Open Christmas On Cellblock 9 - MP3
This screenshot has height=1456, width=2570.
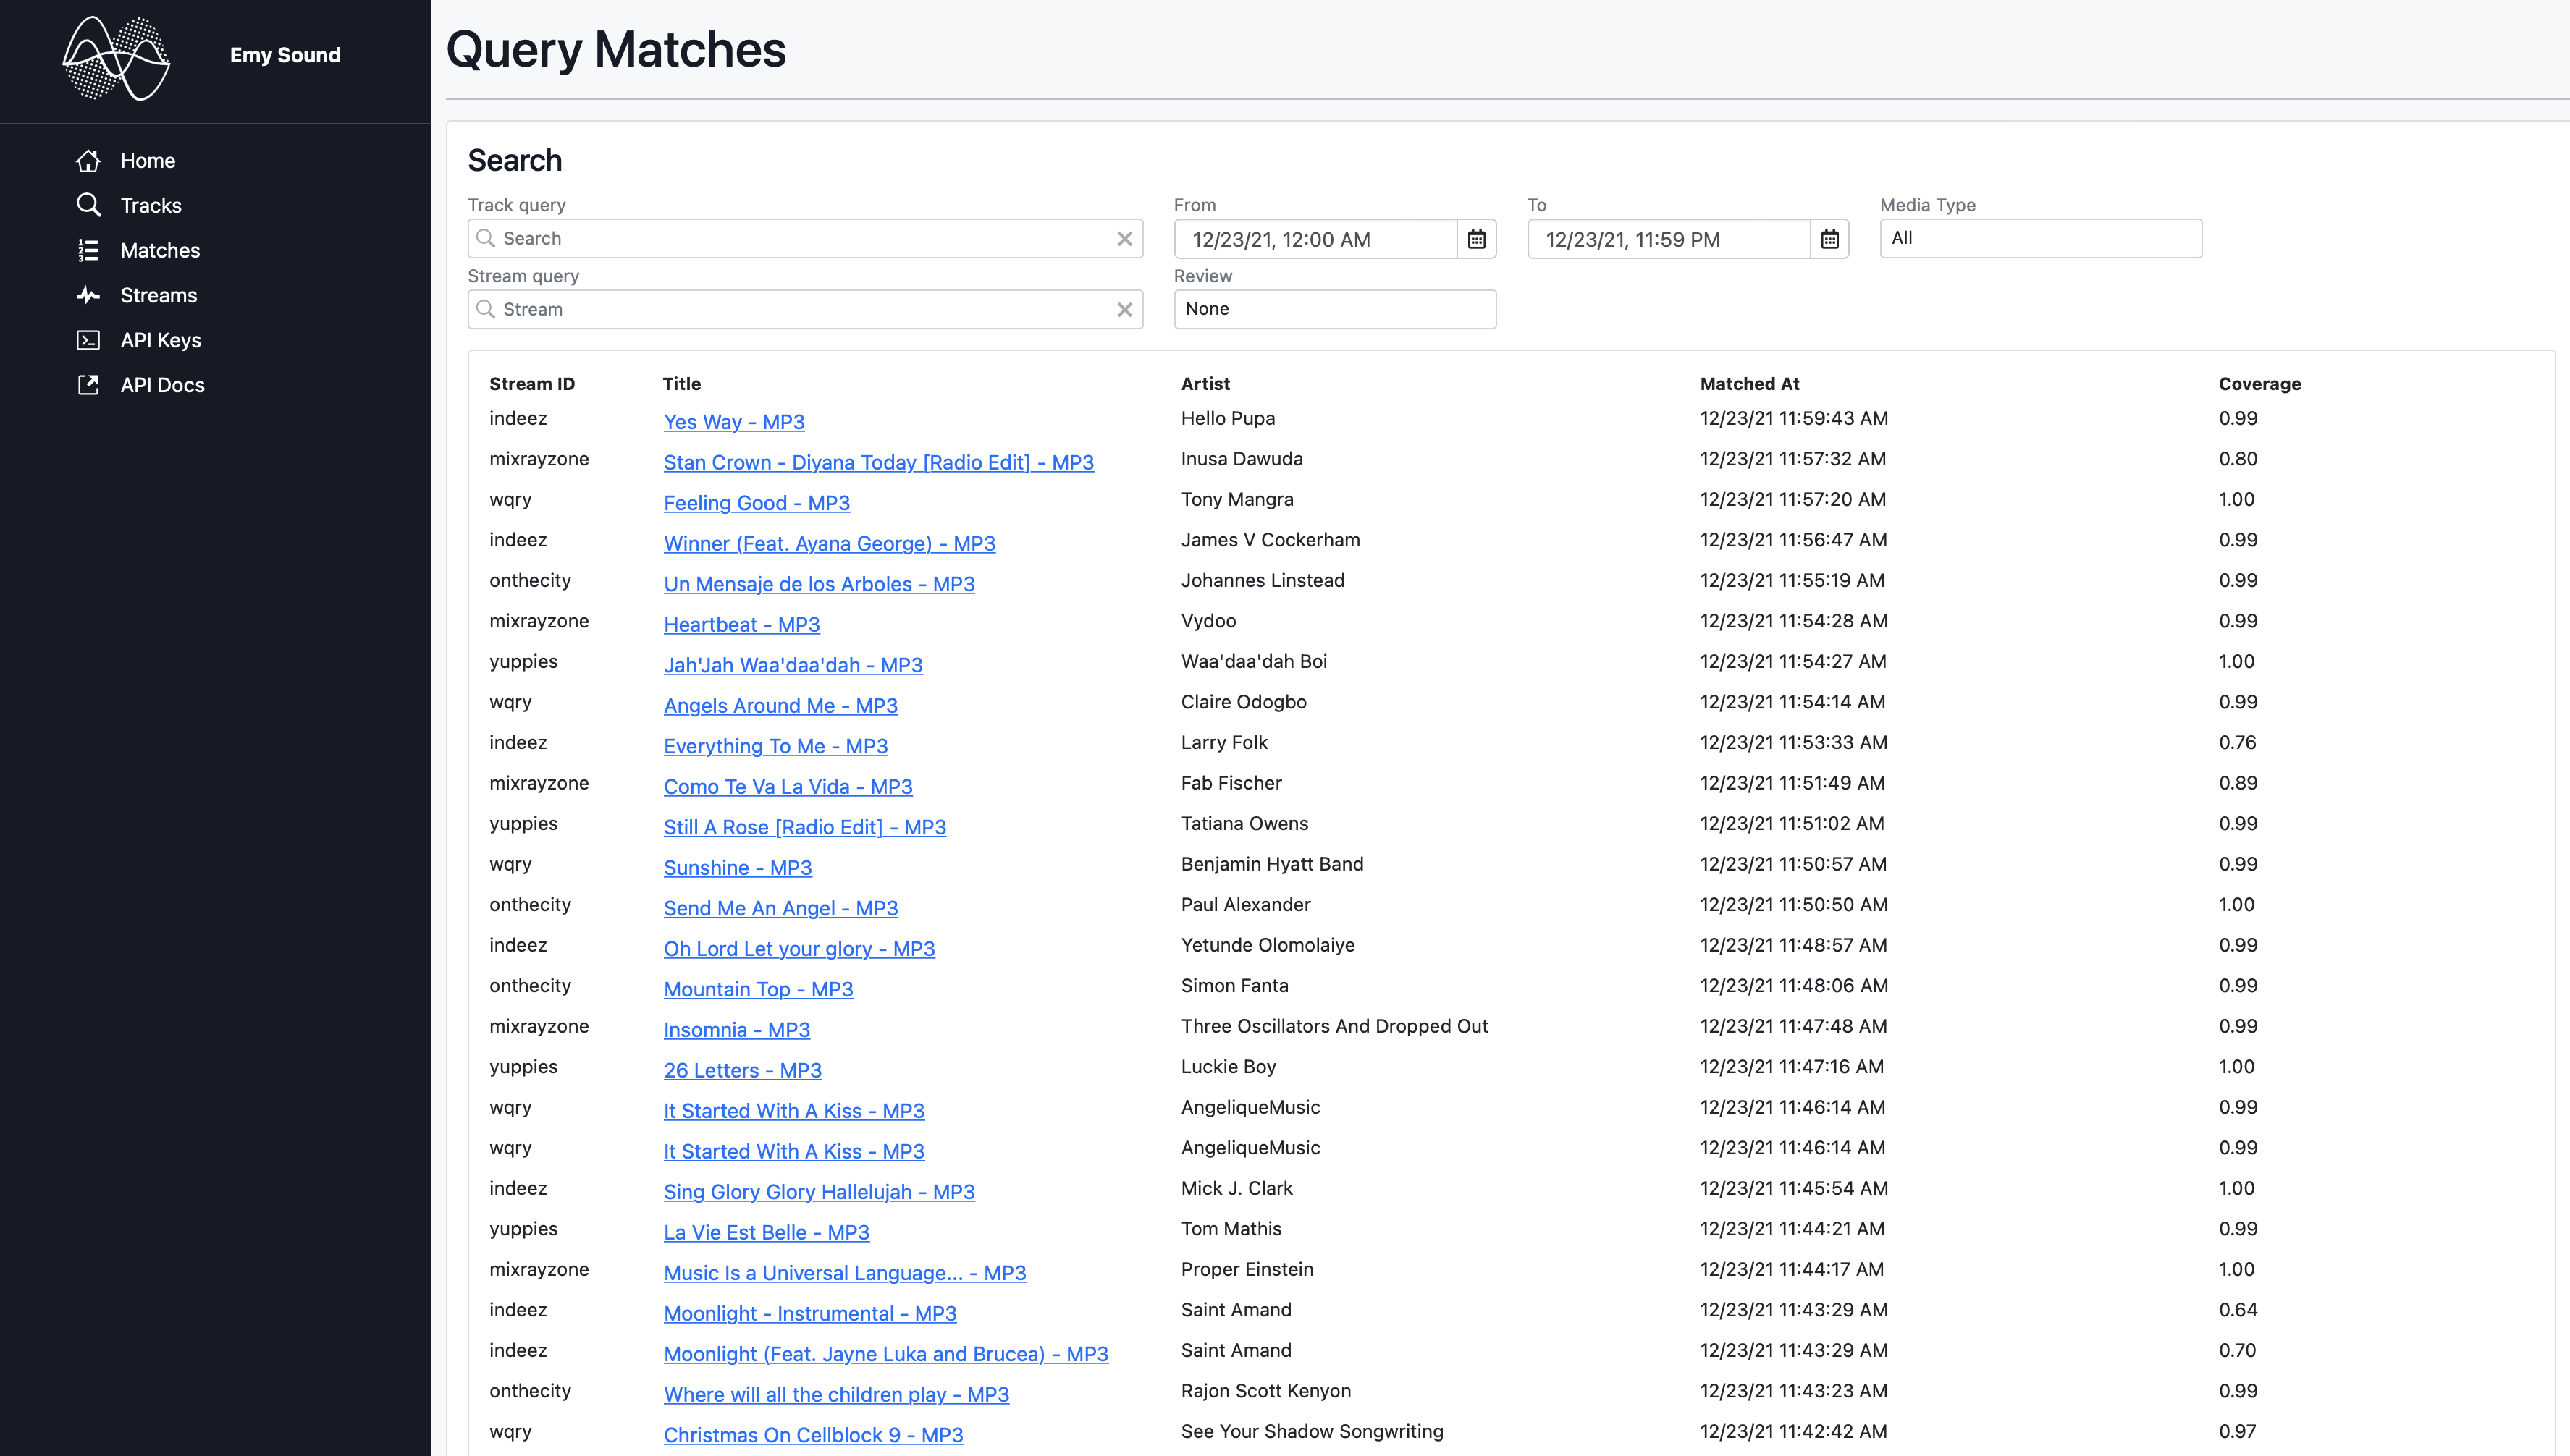coord(812,1434)
